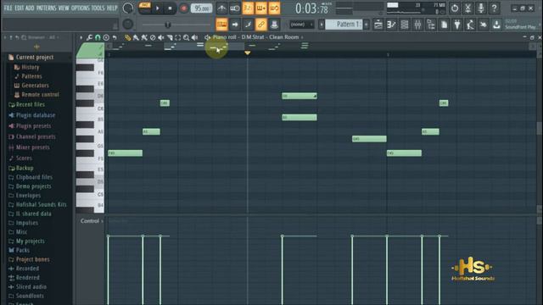Click the audio editor scissors icon
543x305 pixels.
[x=467, y=8]
